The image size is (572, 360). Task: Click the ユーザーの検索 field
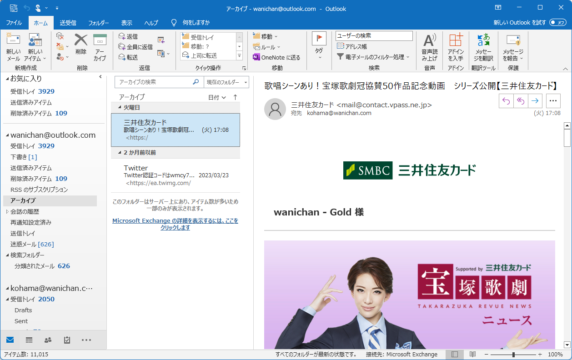tap(374, 35)
